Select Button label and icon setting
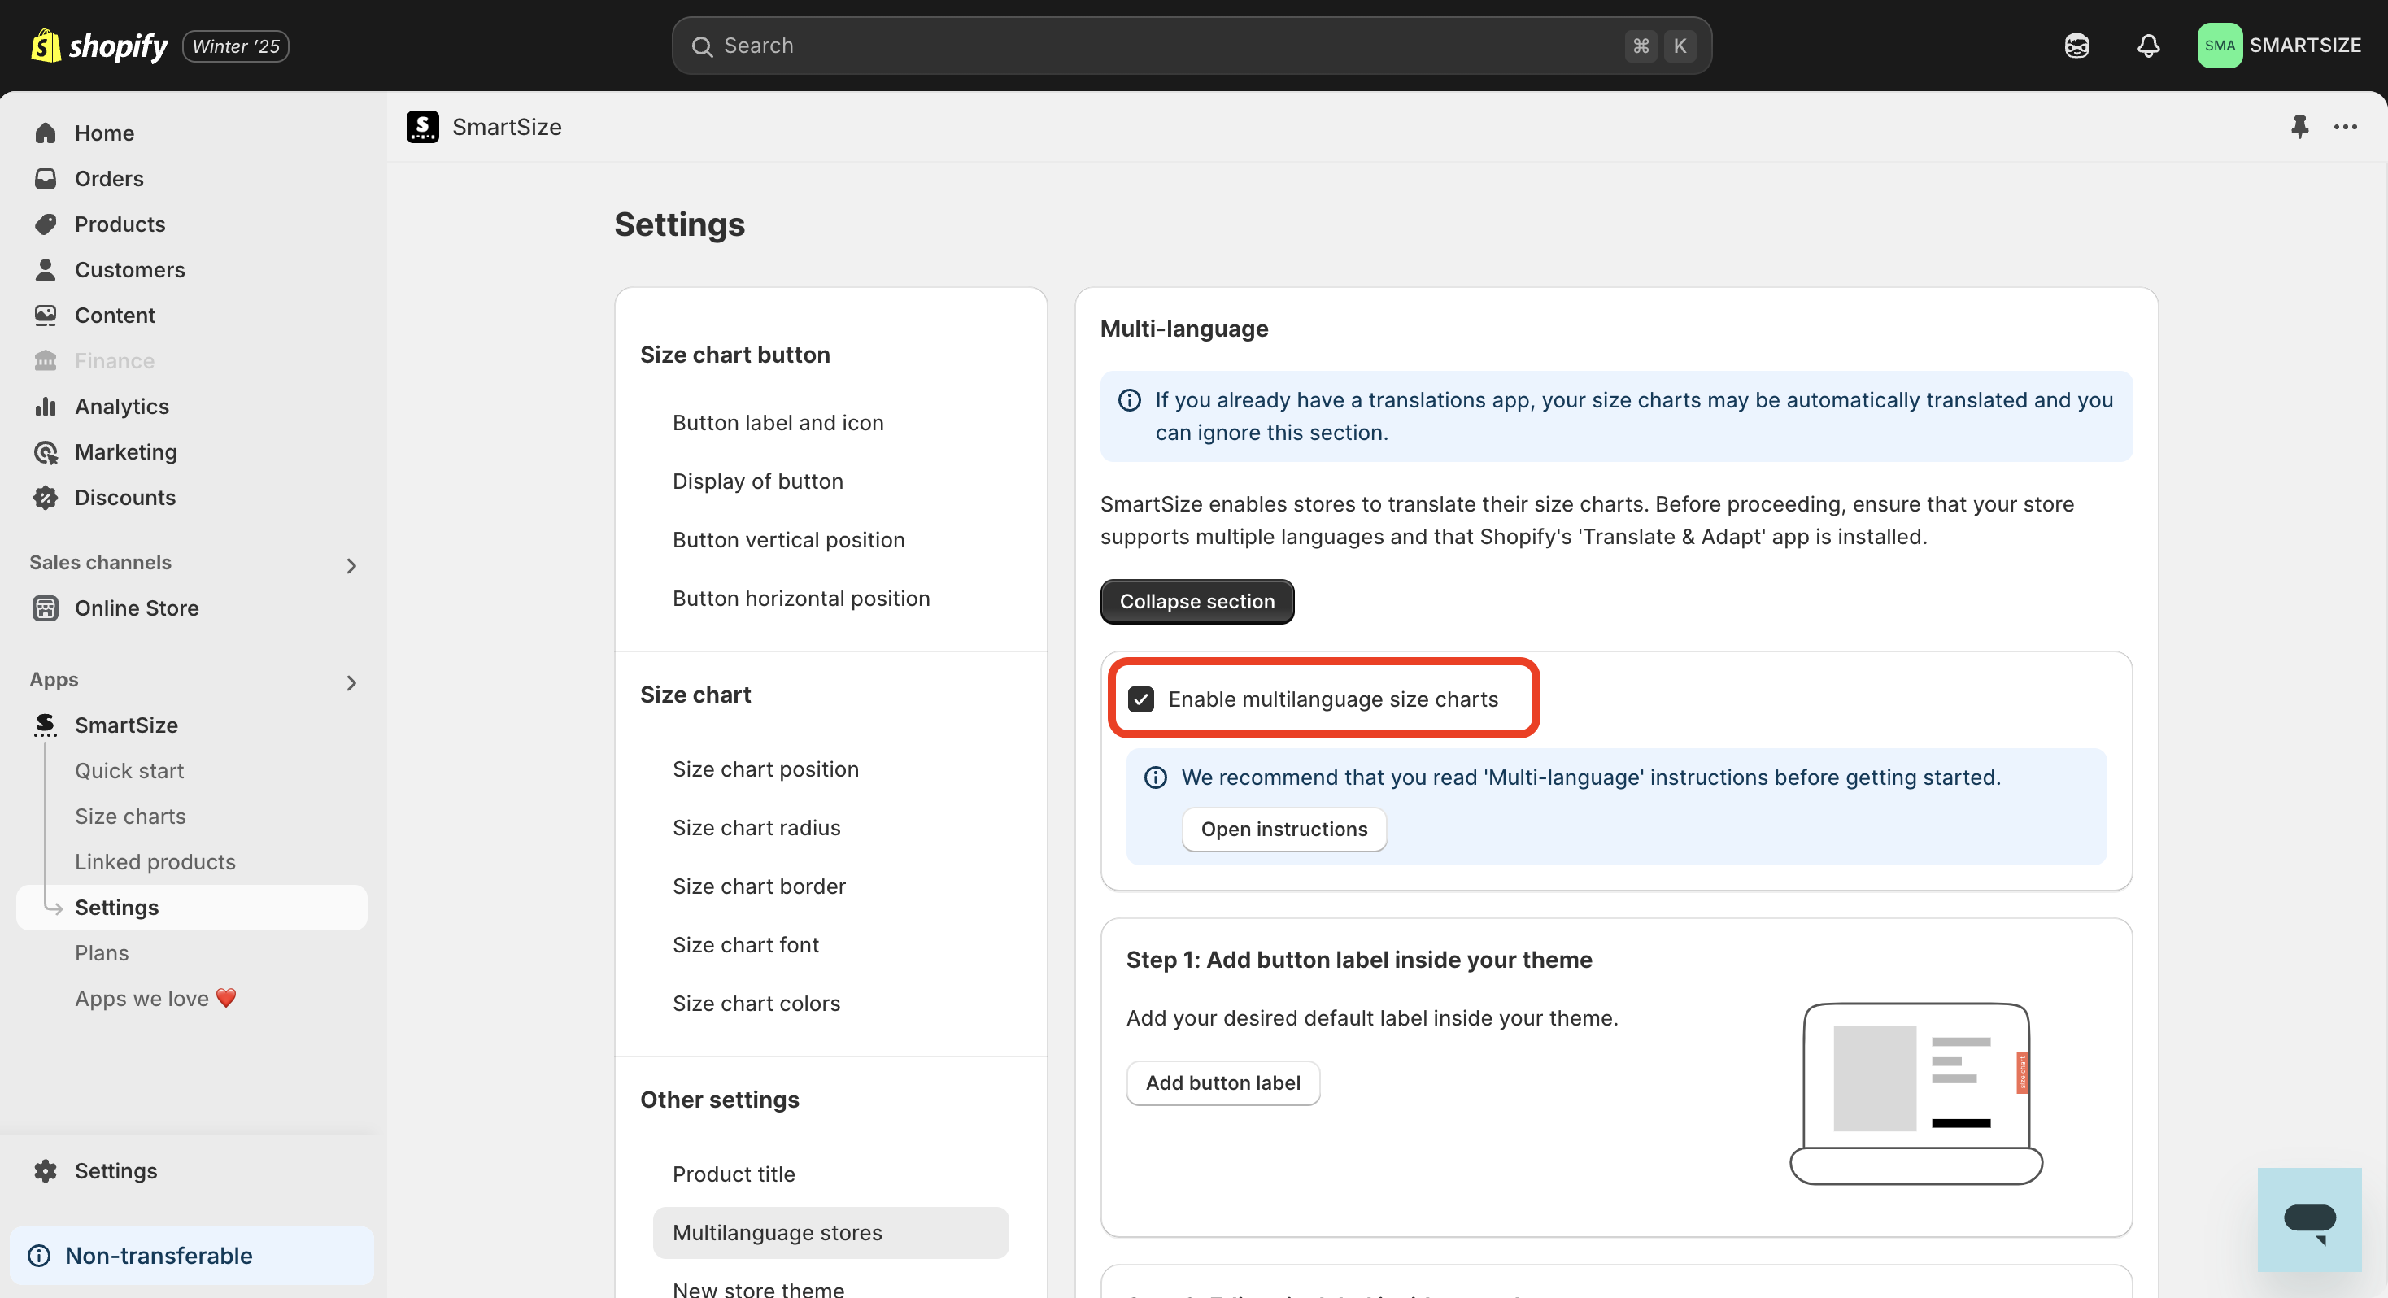Viewport: 2388px width, 1298px height. click(x=778, y=422)
